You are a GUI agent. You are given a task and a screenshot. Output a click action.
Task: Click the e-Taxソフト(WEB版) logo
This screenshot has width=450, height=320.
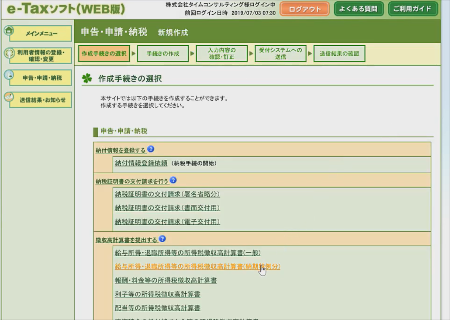[66, 9]
